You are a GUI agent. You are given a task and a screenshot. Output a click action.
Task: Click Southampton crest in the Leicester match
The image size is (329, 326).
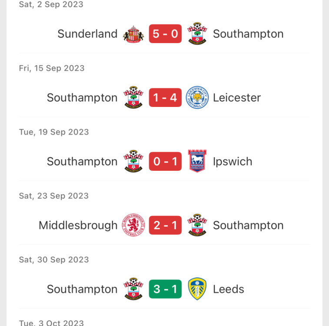tap(133, 97)
